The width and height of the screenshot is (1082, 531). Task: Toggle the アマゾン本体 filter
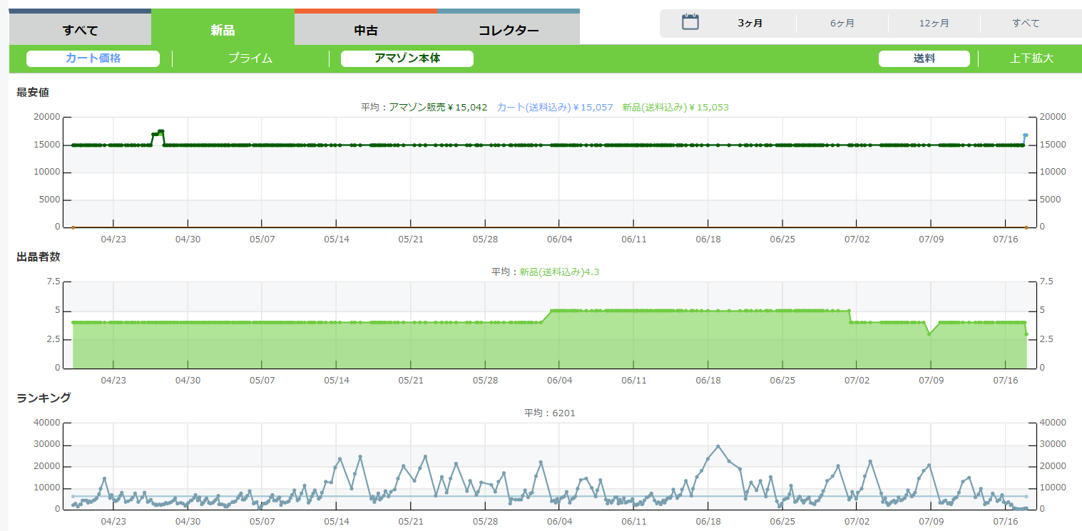[407, 58]
